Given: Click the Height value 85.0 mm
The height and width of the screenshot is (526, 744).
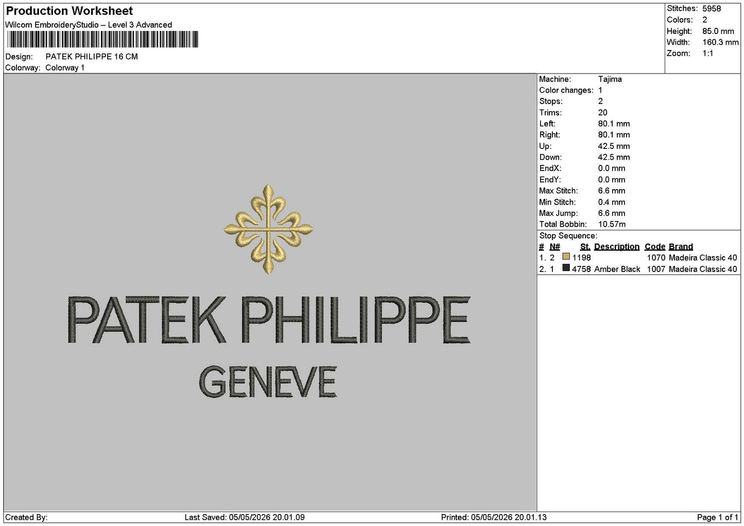Looking at the screenshot, I should point(718,31).
